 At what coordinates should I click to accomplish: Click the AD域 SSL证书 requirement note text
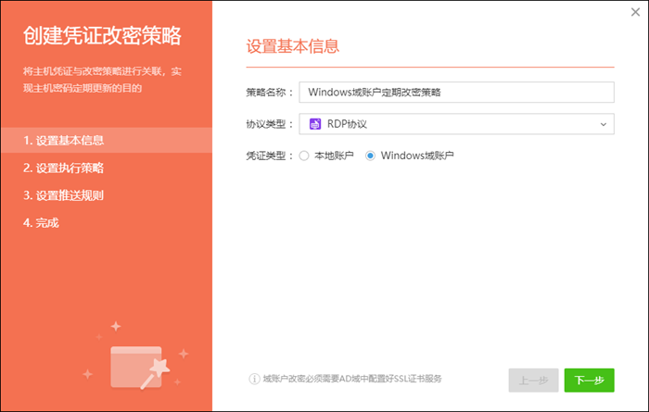click(352, 379)
